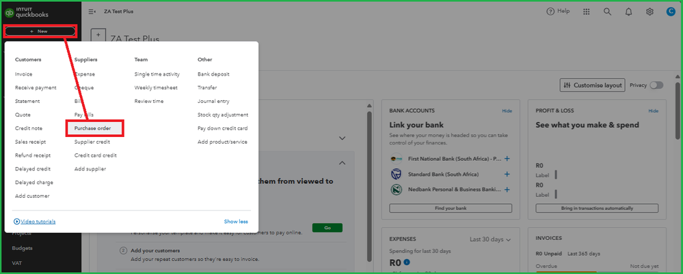This screenshot has width=683, height=274.
Task: Choose Bank deposit
Action: point(213,74)
